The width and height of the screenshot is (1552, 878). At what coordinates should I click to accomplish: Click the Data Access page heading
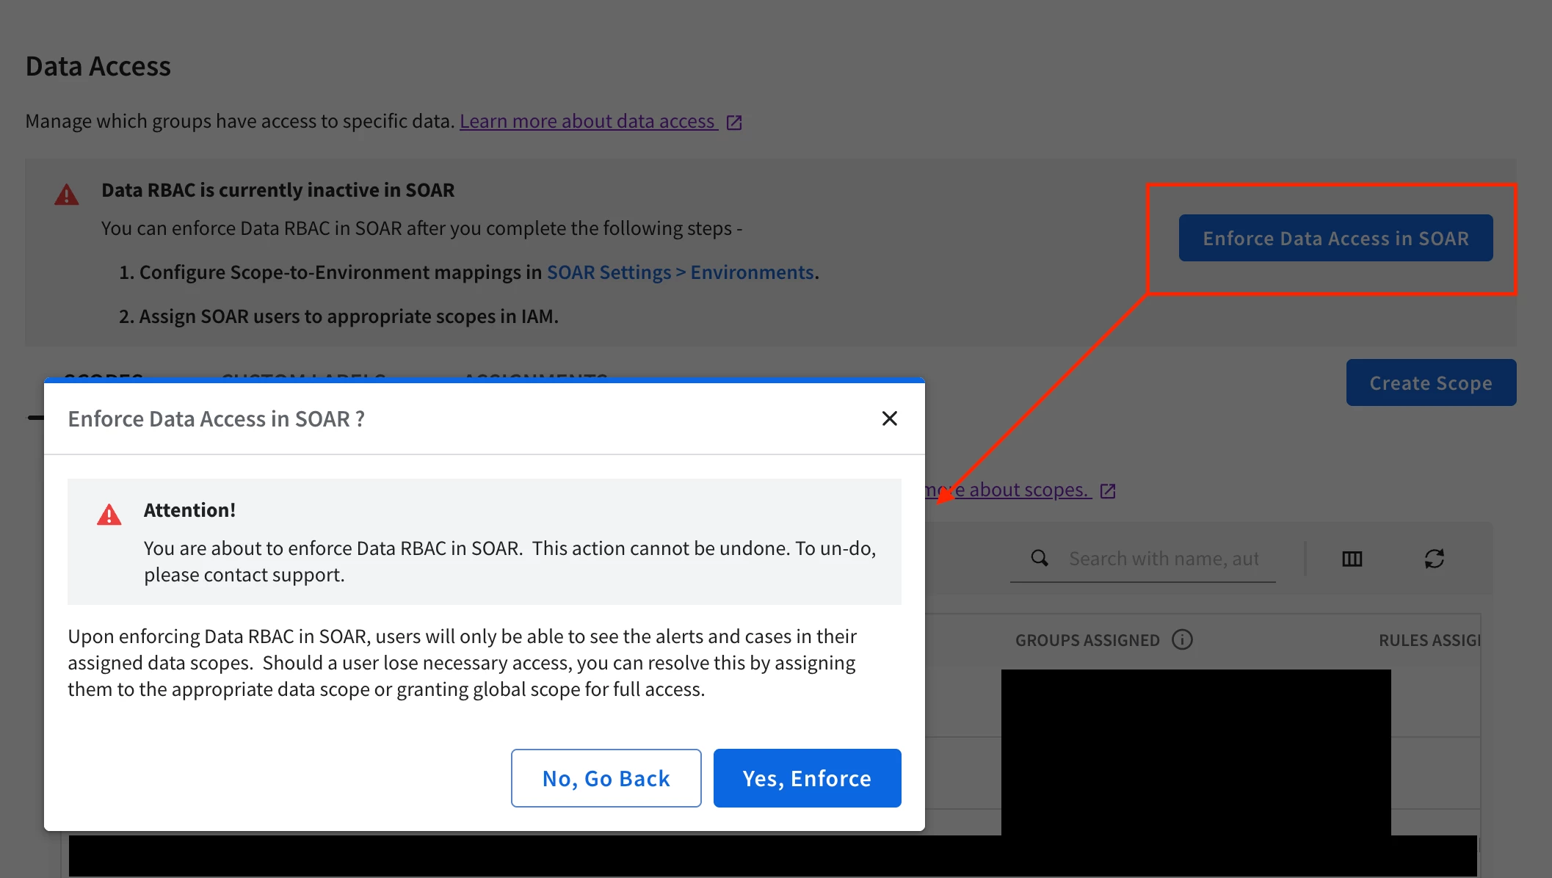[x=98, y=66]
